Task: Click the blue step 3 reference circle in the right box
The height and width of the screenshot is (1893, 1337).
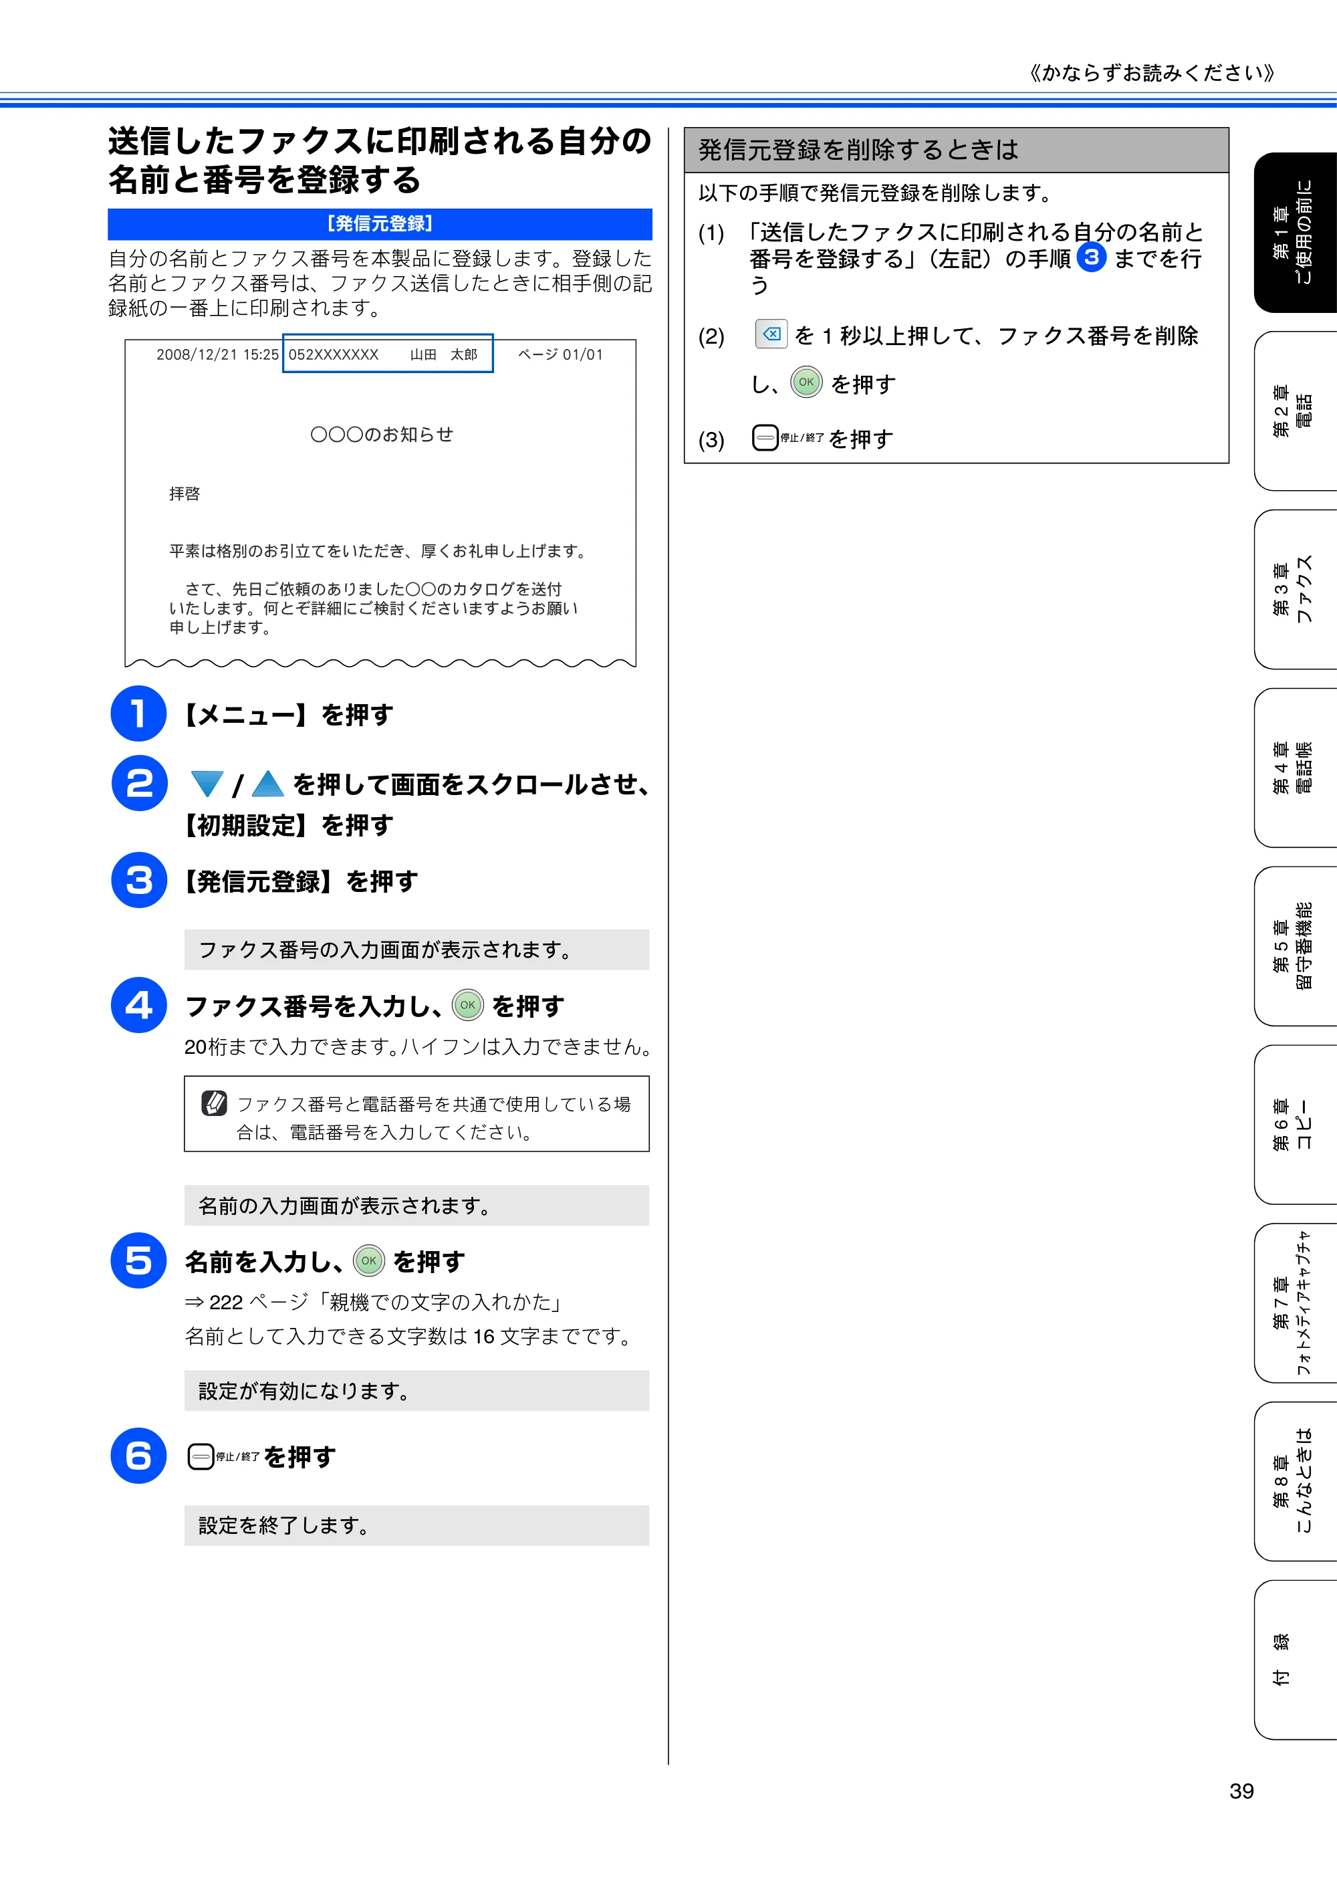Action: tap(1092, 257)
